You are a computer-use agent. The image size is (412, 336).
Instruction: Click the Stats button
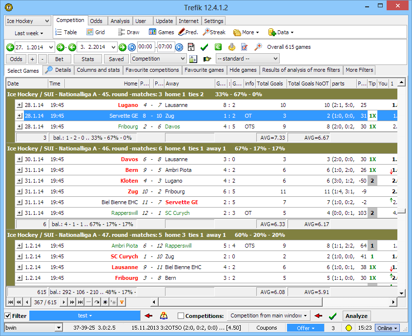coord(88,59)
